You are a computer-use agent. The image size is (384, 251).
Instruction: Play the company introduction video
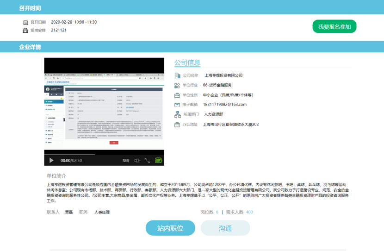pos(51,160)
